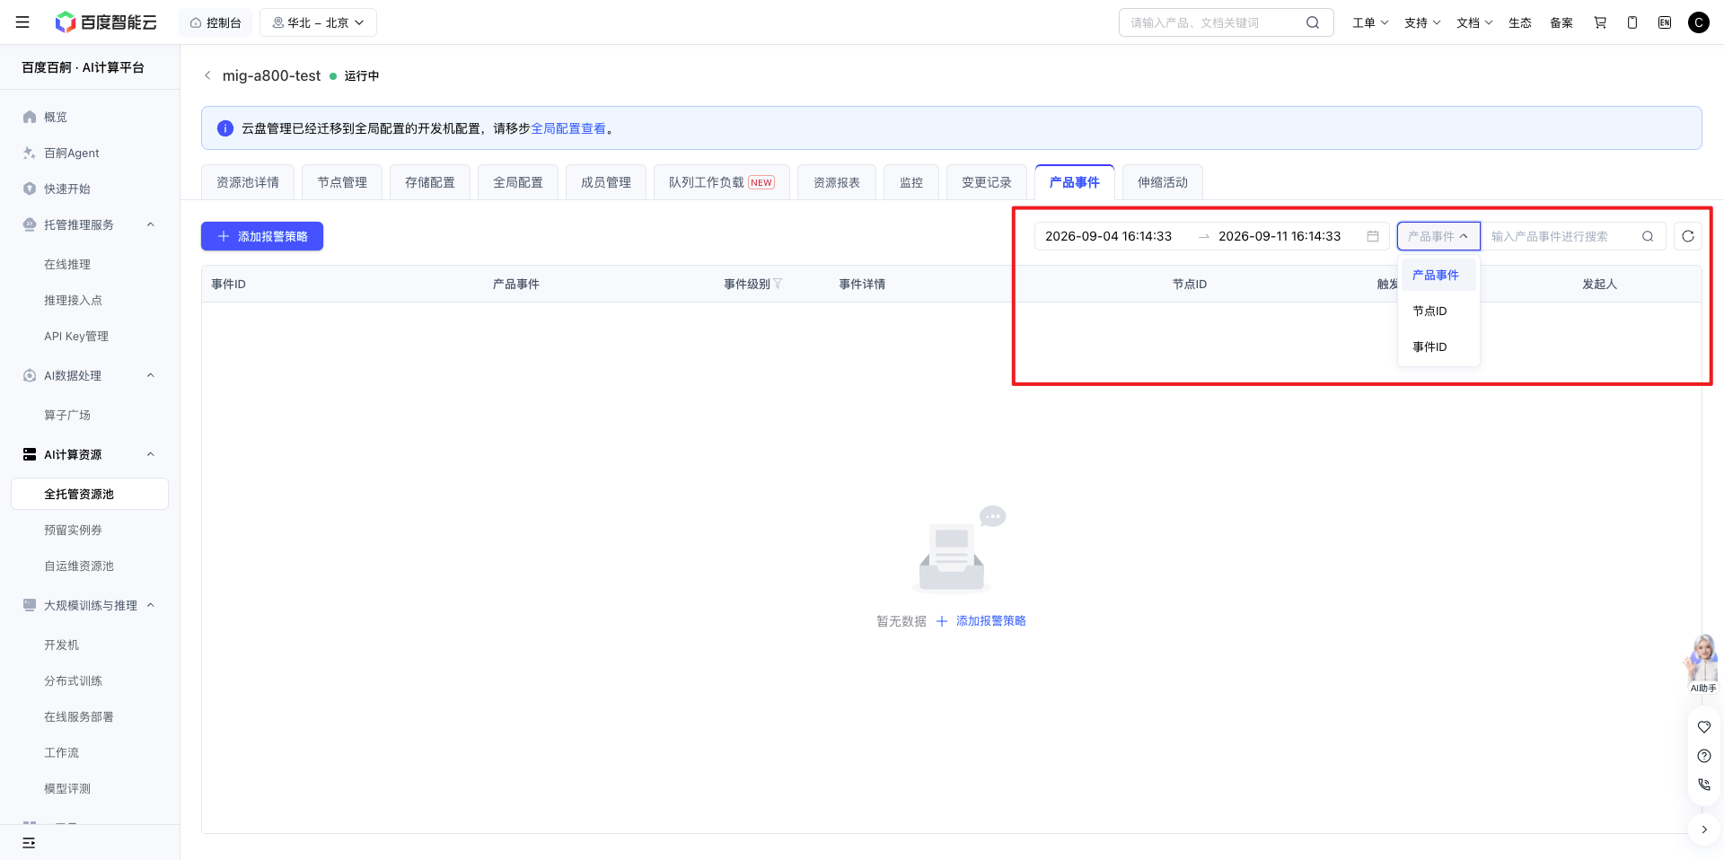Image resolution: width=1724 pixels, height=860 pixels.
Task: Switch to the 伸缩活动 tab
Action: (x=1163, y=182)
